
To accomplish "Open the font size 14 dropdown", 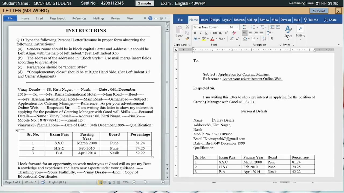I will (x=238, y=27).
